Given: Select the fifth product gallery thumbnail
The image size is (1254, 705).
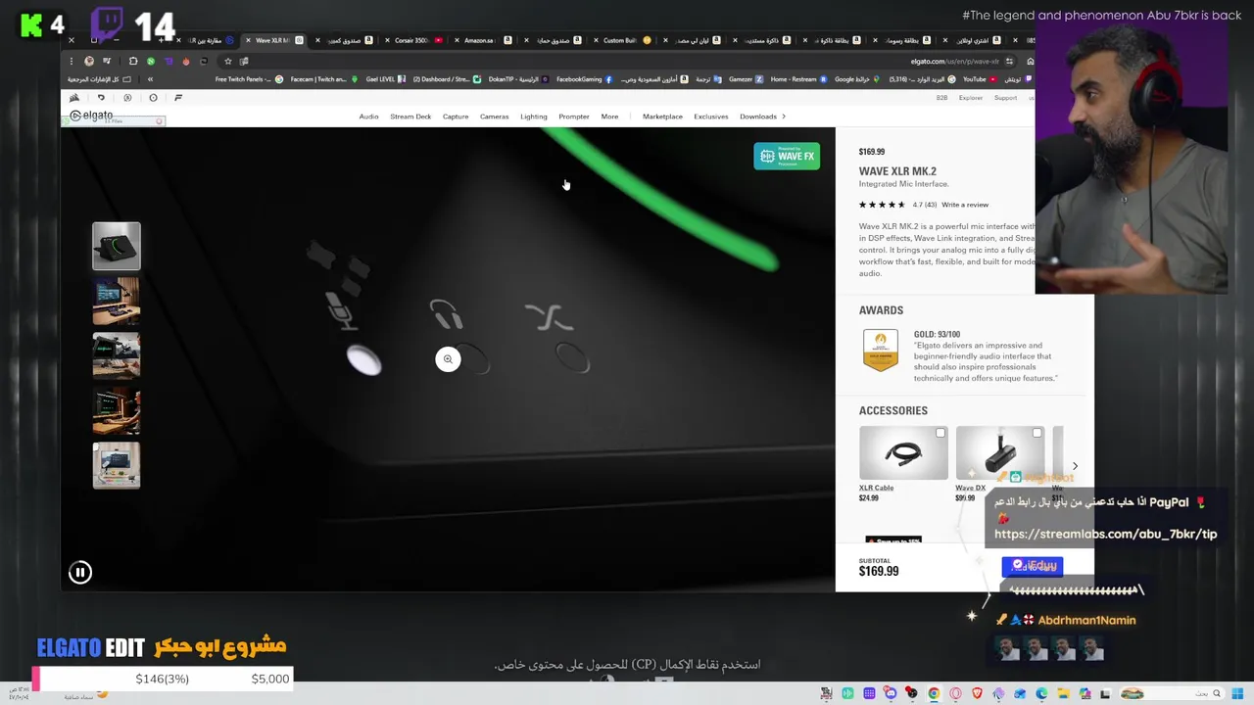Looking at the screenshot, I should click(117, 465).
